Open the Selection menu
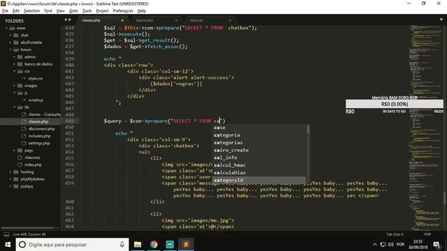Image resolution: width=447 pixels, height=251 pixels. [x=31, y=11]
